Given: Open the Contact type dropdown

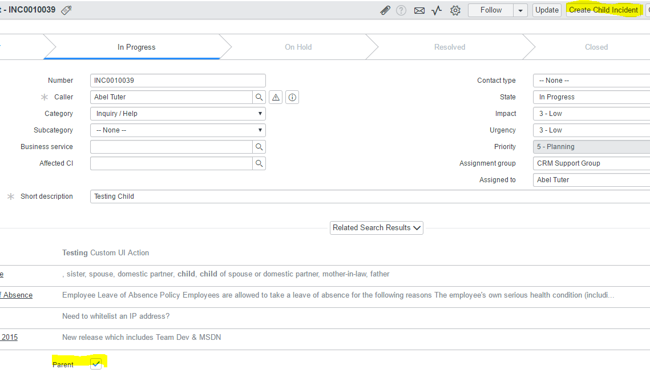Looking at the screenshot, I should point(592,81).
